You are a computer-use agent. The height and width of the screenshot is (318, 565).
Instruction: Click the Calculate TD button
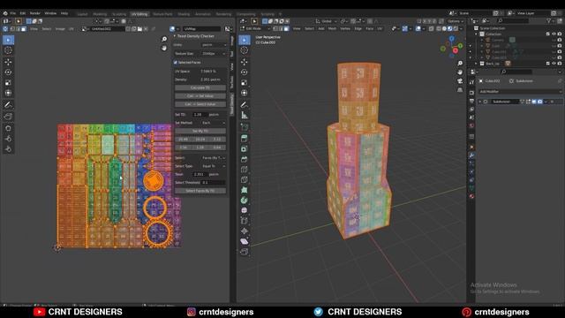[x=200, y=87]
